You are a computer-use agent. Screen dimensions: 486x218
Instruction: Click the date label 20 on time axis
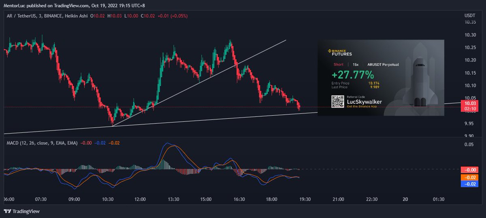[405, 199]
